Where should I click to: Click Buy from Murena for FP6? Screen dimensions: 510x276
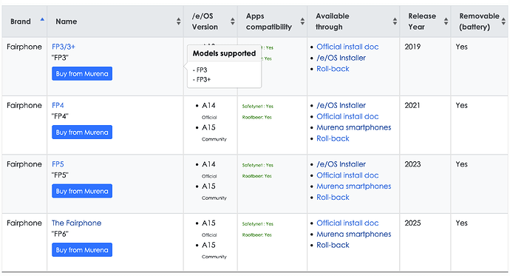(x=82, y=249)
